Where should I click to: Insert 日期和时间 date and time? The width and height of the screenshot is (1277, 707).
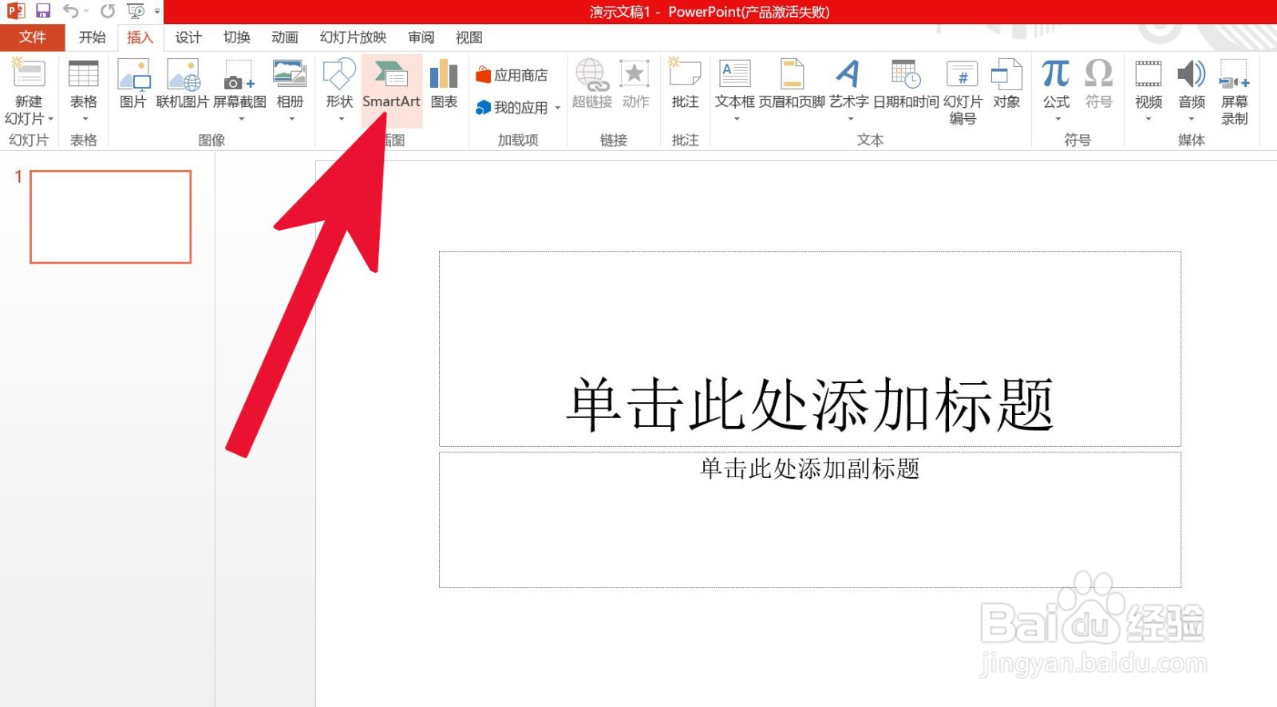[906, 84]
